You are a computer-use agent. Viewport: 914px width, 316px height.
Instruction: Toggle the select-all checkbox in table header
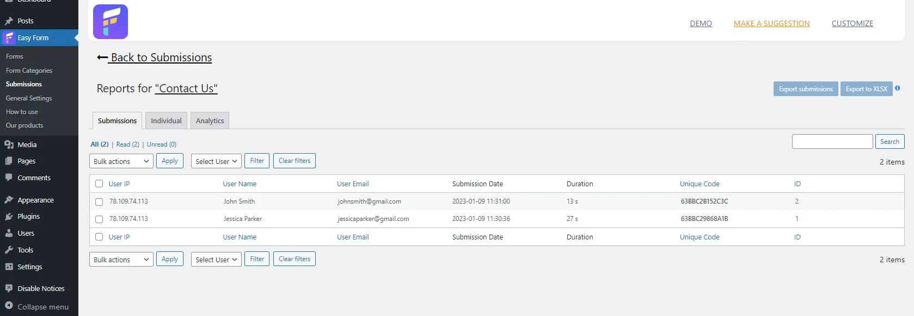click(99, 184)
